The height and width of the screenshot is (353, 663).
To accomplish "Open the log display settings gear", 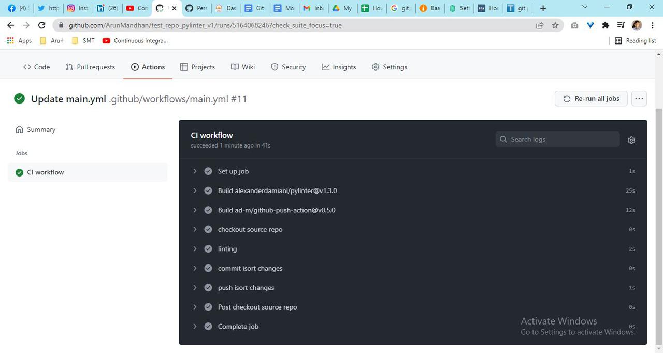I will (x=631, y=140).
